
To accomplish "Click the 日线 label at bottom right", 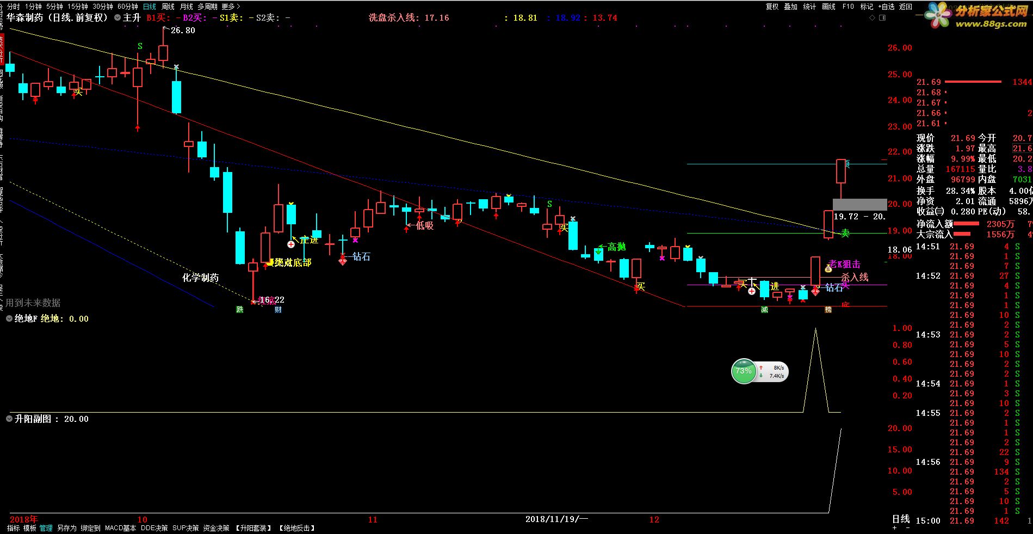I will point(901,519).
